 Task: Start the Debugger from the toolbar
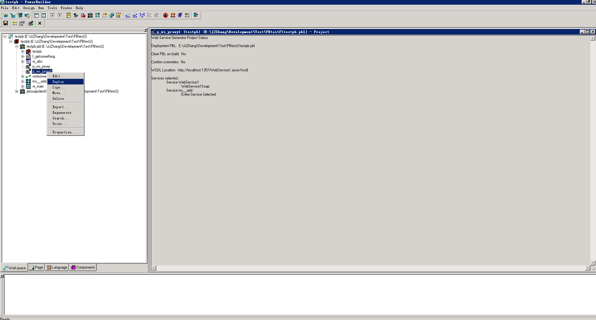tap(166, 15)
